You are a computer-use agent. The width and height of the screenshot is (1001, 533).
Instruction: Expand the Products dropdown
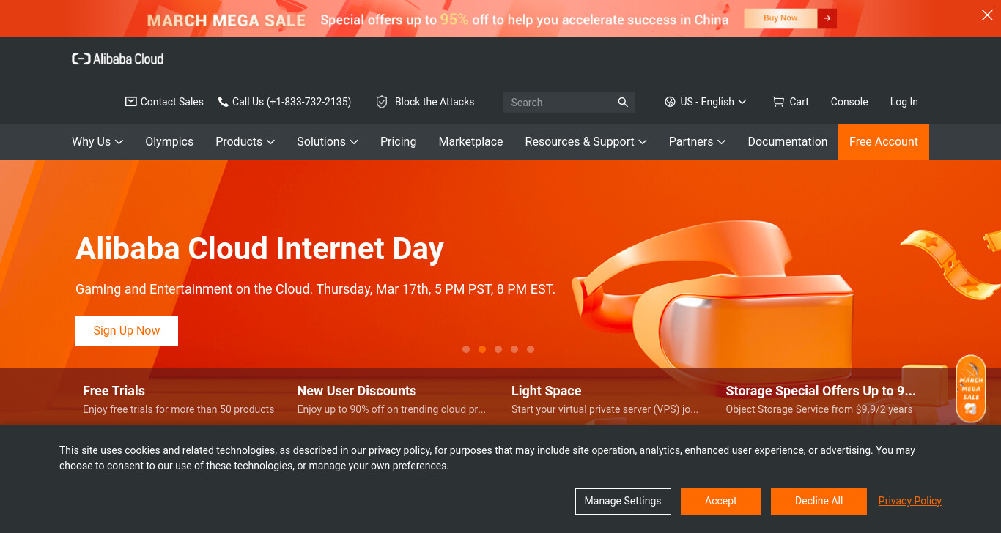point(245,142)
